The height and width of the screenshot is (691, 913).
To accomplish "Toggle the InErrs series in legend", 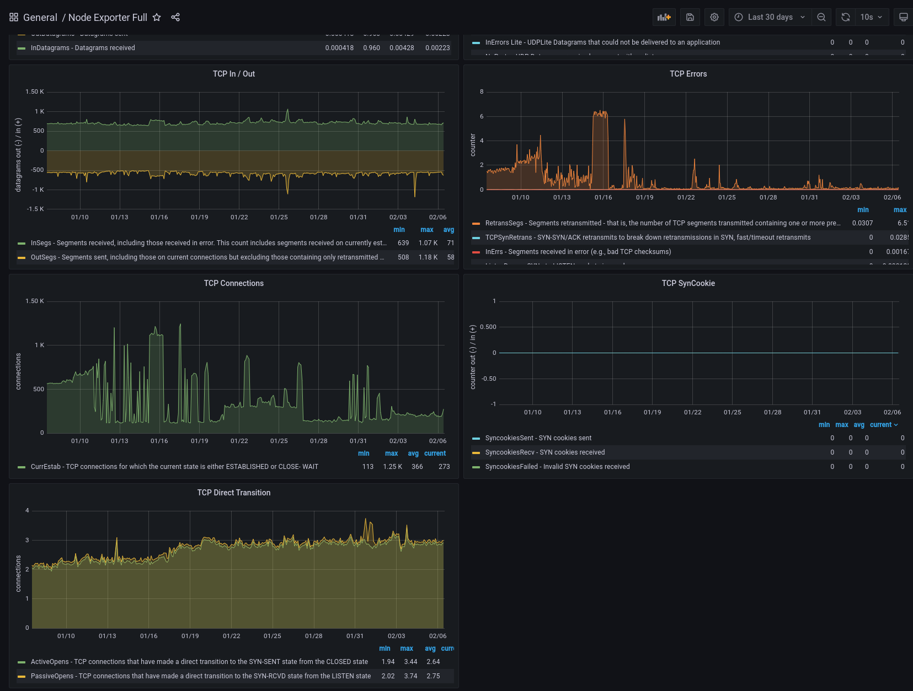I will coord(578,252).
